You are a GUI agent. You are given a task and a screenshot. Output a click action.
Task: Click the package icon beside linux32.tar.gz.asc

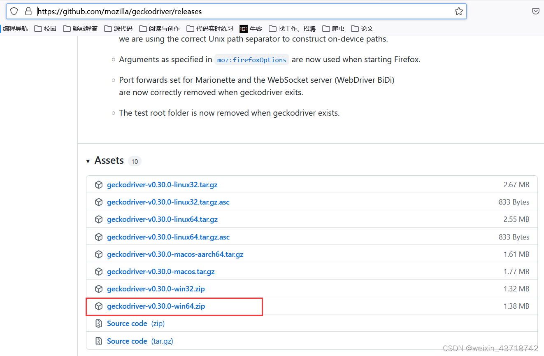pos(99,202)
